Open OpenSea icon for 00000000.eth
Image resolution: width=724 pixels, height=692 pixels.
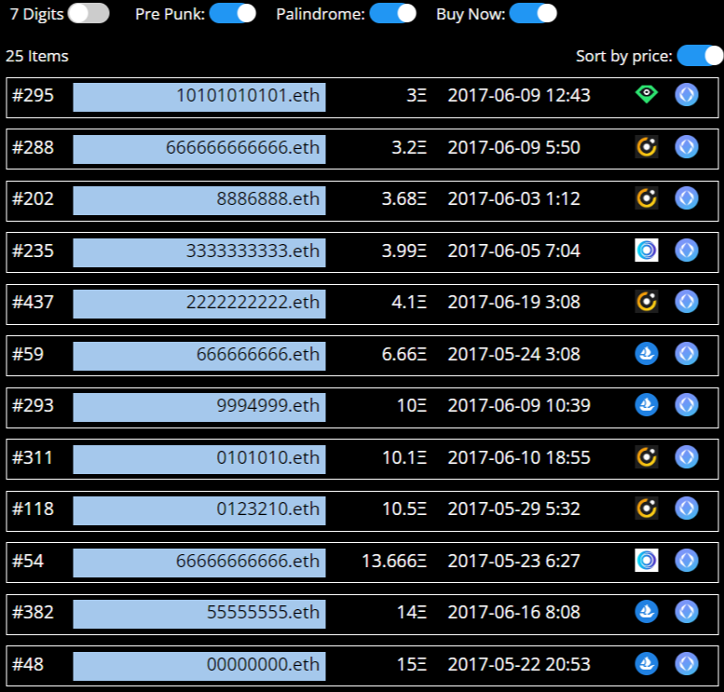647,664
